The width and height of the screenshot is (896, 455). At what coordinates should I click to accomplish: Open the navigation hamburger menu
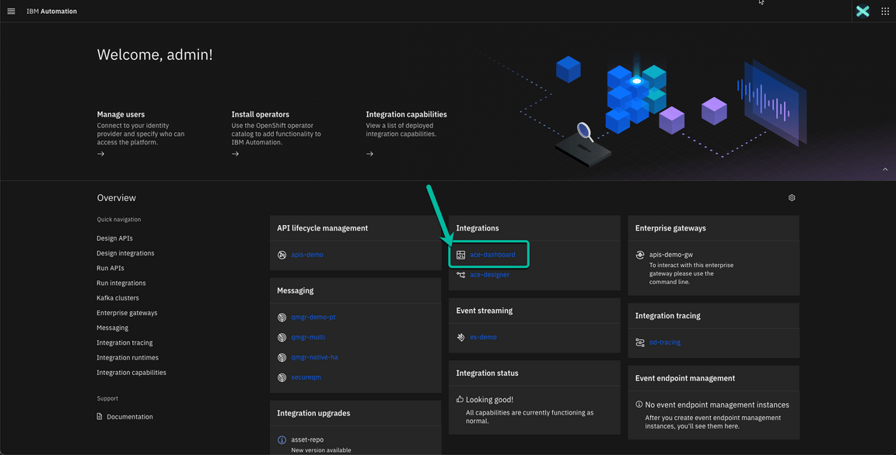(x=10, y=11)
